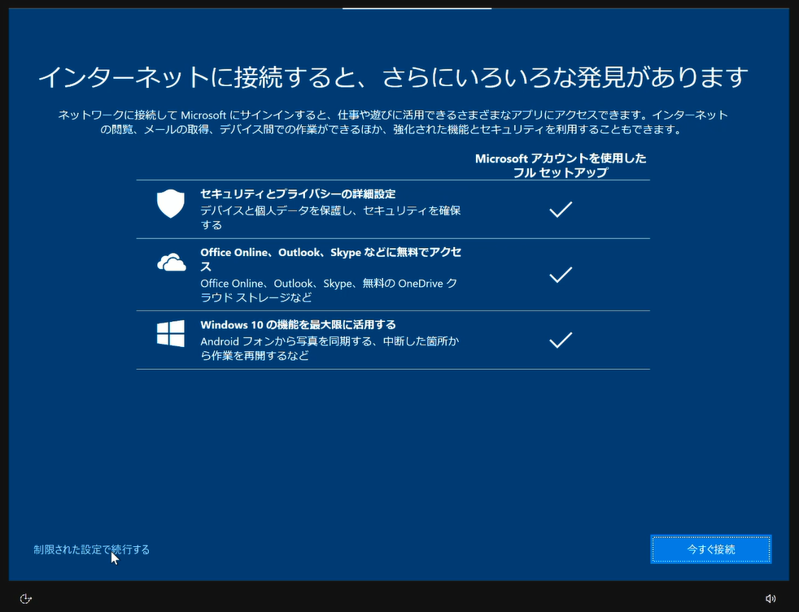This screenshot has height=612, width=799.
Task: Click the main heading インターネットに接続すると
Action: (393, 77)
